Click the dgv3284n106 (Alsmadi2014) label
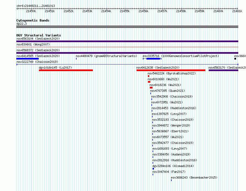 (173, 166)
